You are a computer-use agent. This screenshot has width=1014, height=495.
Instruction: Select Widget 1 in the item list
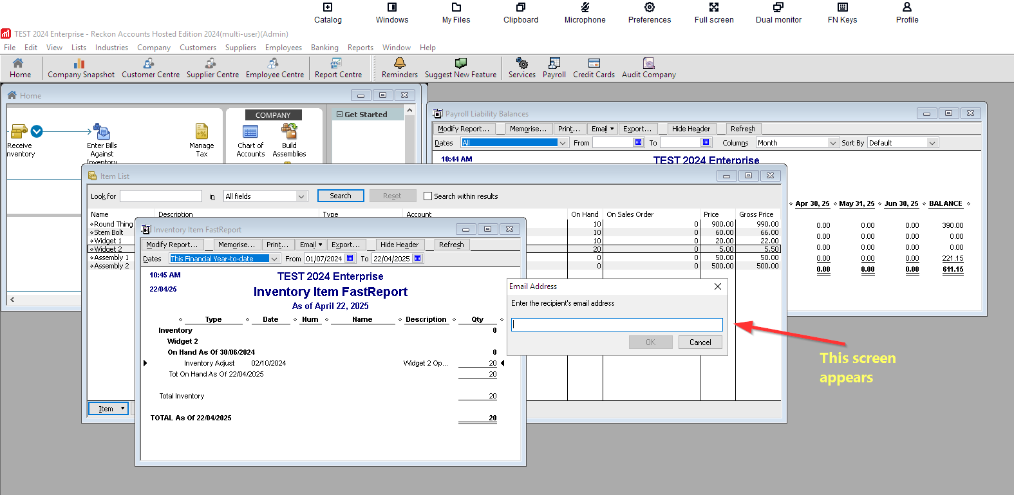click(108, 241)
